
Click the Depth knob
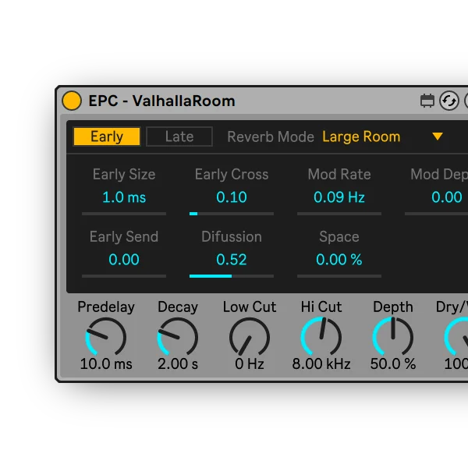pyautogui.click(x=393, y=337)
